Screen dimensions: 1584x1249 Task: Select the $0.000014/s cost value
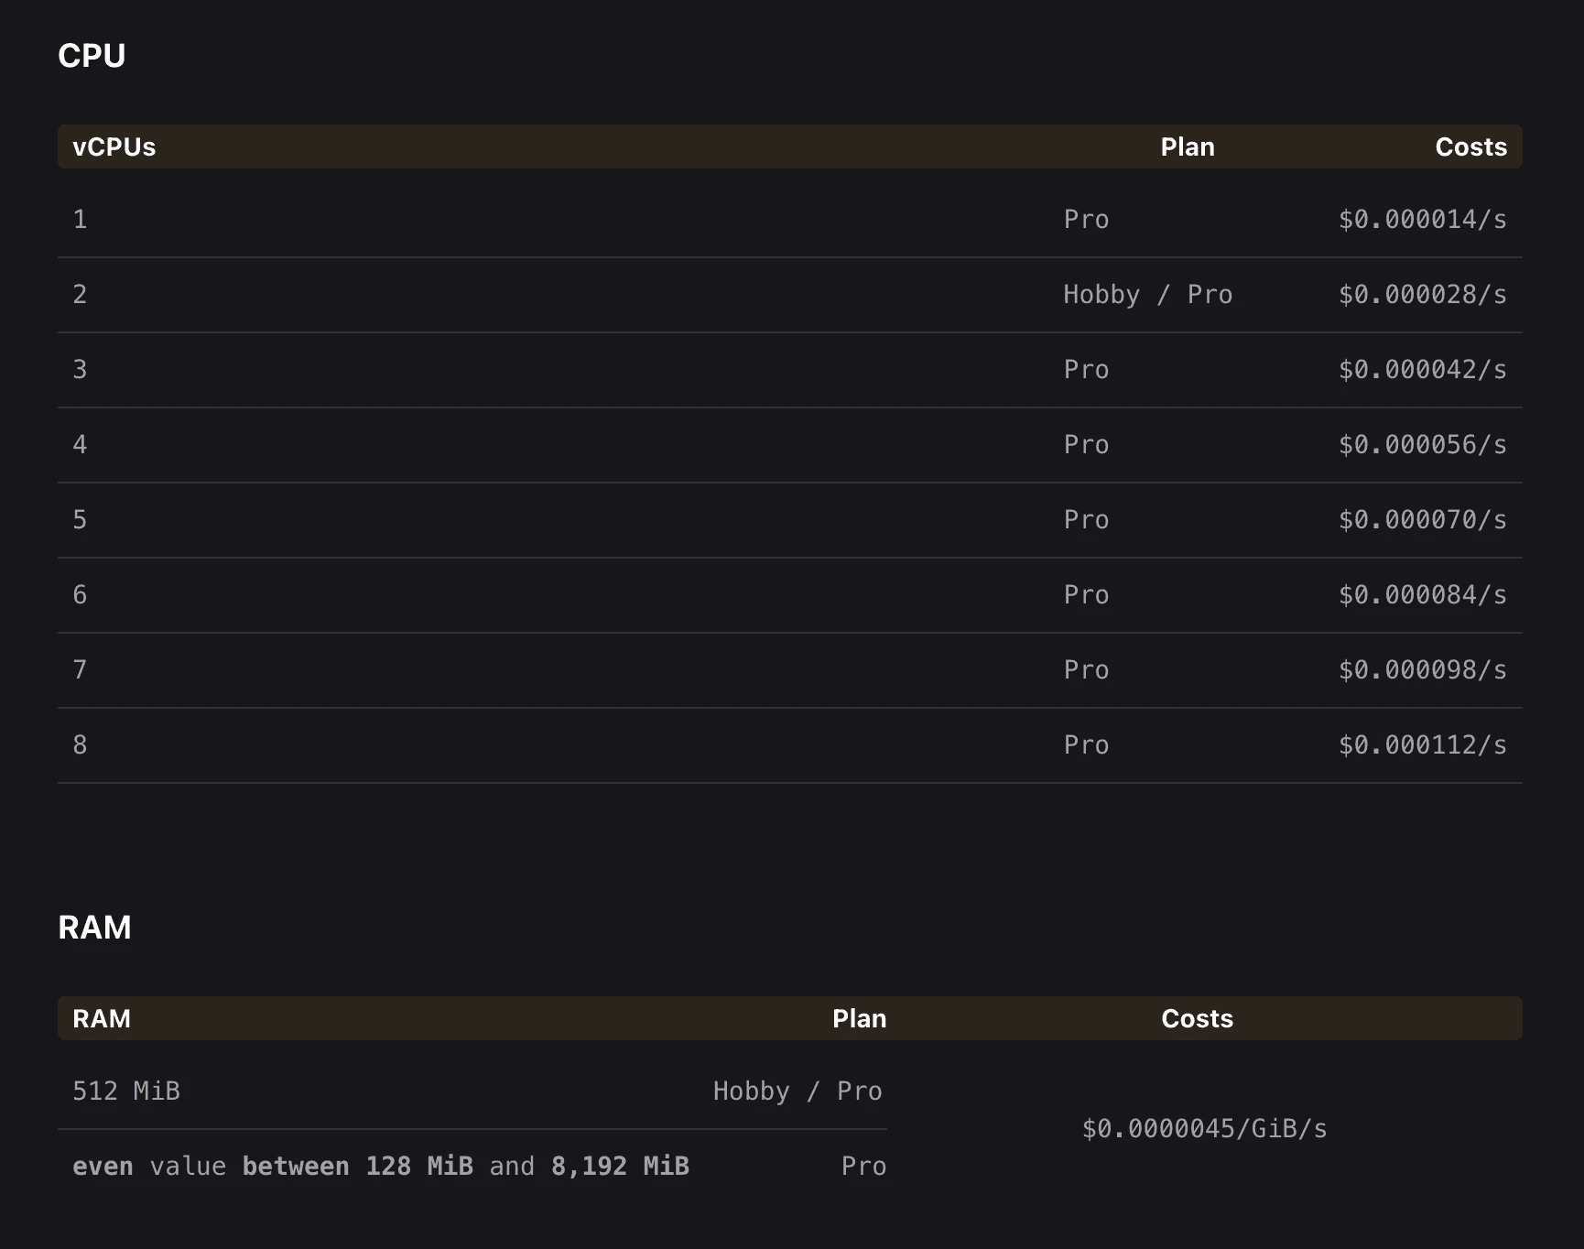(x=1423, y=220)
